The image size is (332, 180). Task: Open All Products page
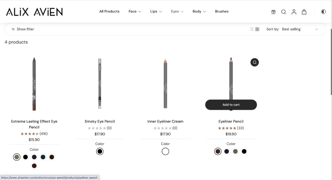109,11
